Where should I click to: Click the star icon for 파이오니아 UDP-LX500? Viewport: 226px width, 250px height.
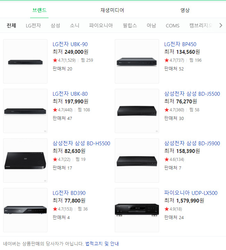click(166, 209)
